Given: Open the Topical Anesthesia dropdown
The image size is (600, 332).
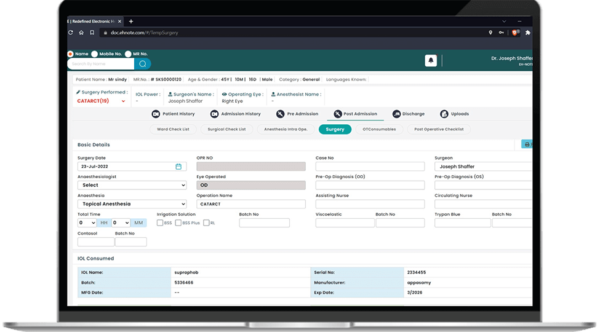Looking at the screenshot, I should (132, 204).
